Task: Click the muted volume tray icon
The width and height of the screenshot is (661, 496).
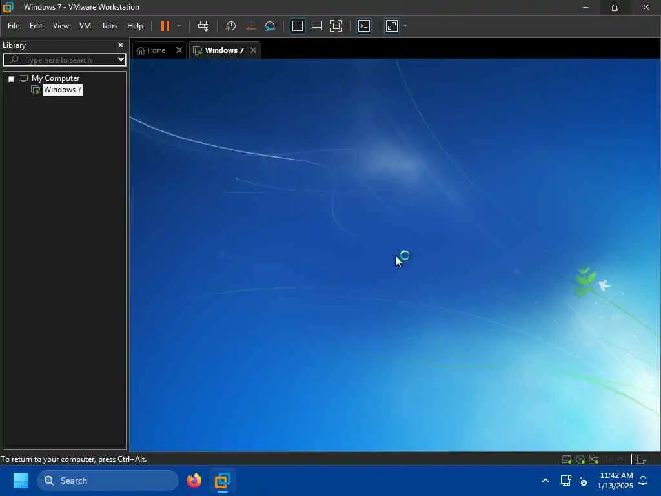Action: point(582,480)
